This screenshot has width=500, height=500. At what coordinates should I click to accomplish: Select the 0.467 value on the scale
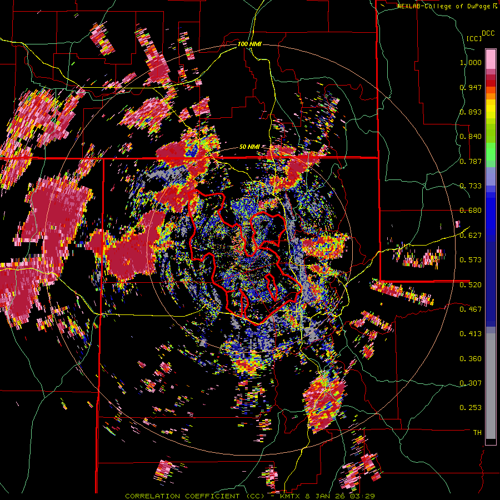(x=471, y=309)
